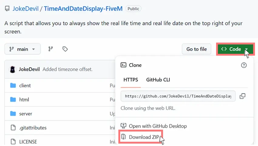Copy the HTTPS clone URL
The image size is (258, 146).
coord(243,96)
